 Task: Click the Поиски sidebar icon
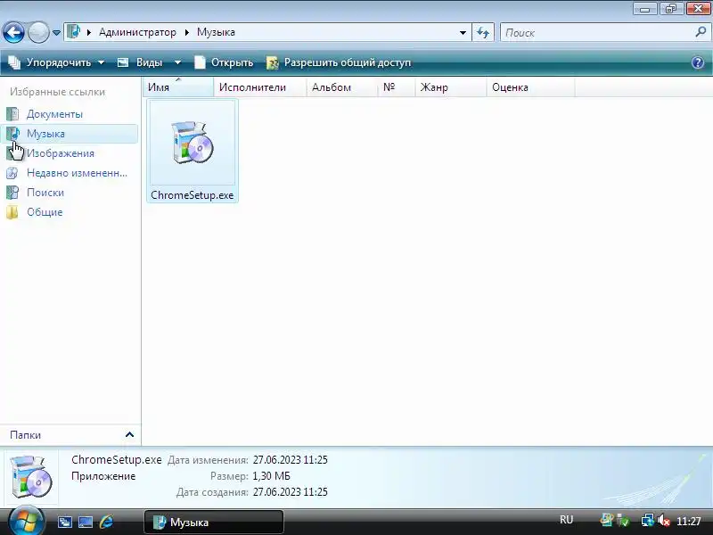(x=12, y=193)
